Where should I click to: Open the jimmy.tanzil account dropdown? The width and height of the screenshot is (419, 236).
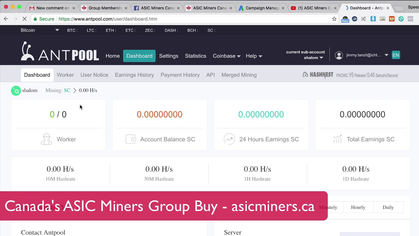[x=367, y=55]
